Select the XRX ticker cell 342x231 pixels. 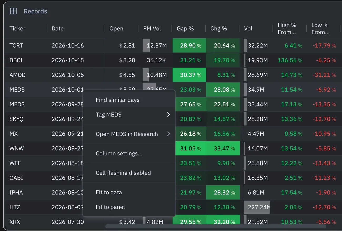tap(26, 222)
